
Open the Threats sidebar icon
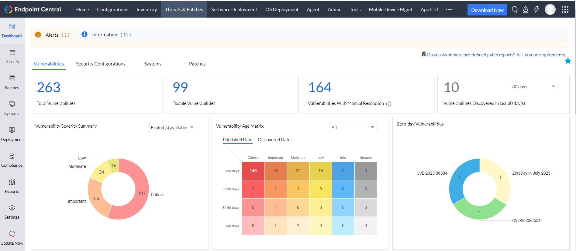12,56
